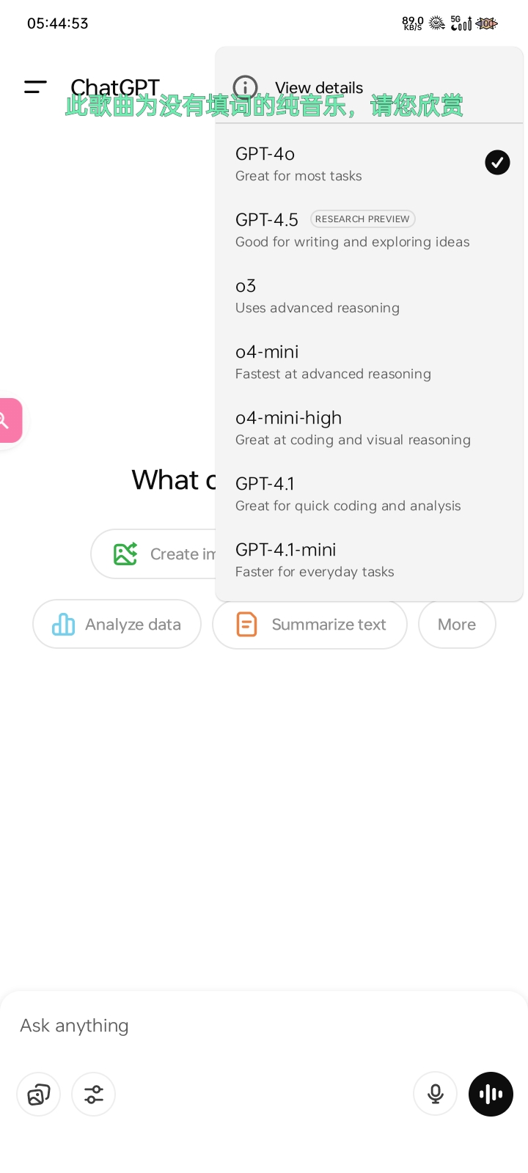Viewport: 528px width, 1173px height.
Task: Open the hamburger sidebar menu
Action: click(x=35, y=87)
